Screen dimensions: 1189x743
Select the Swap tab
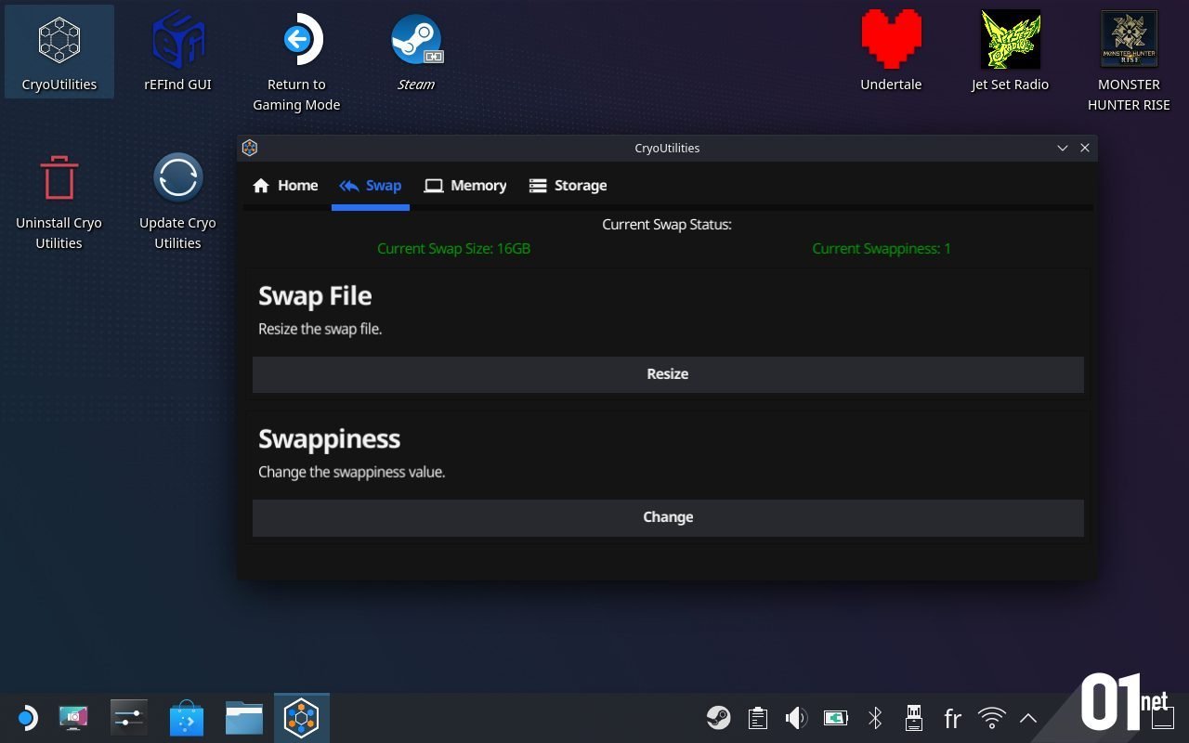(x=371, y=186)
